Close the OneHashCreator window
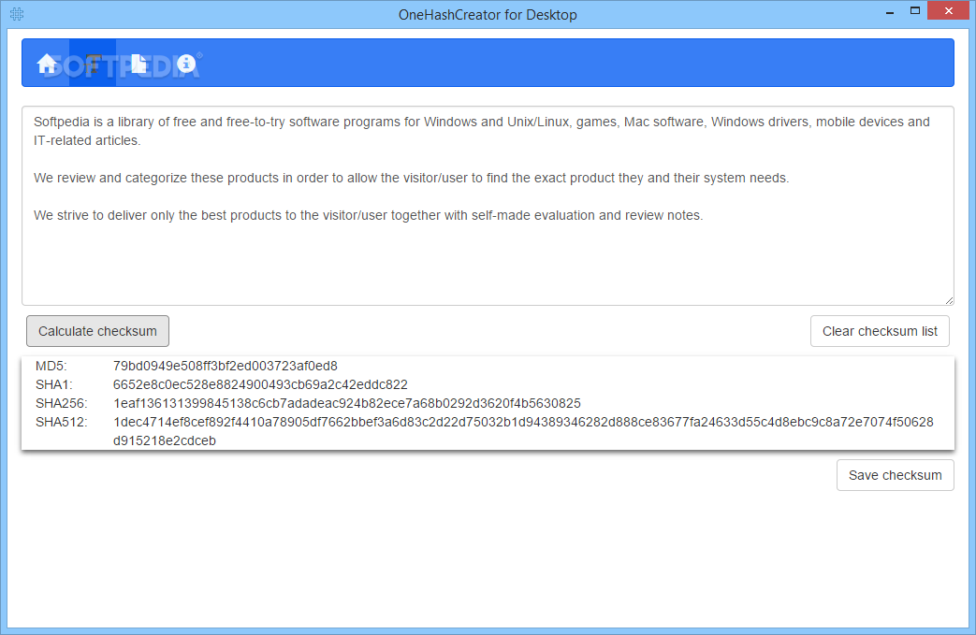 pyautogui.click(x=948, y=10)
